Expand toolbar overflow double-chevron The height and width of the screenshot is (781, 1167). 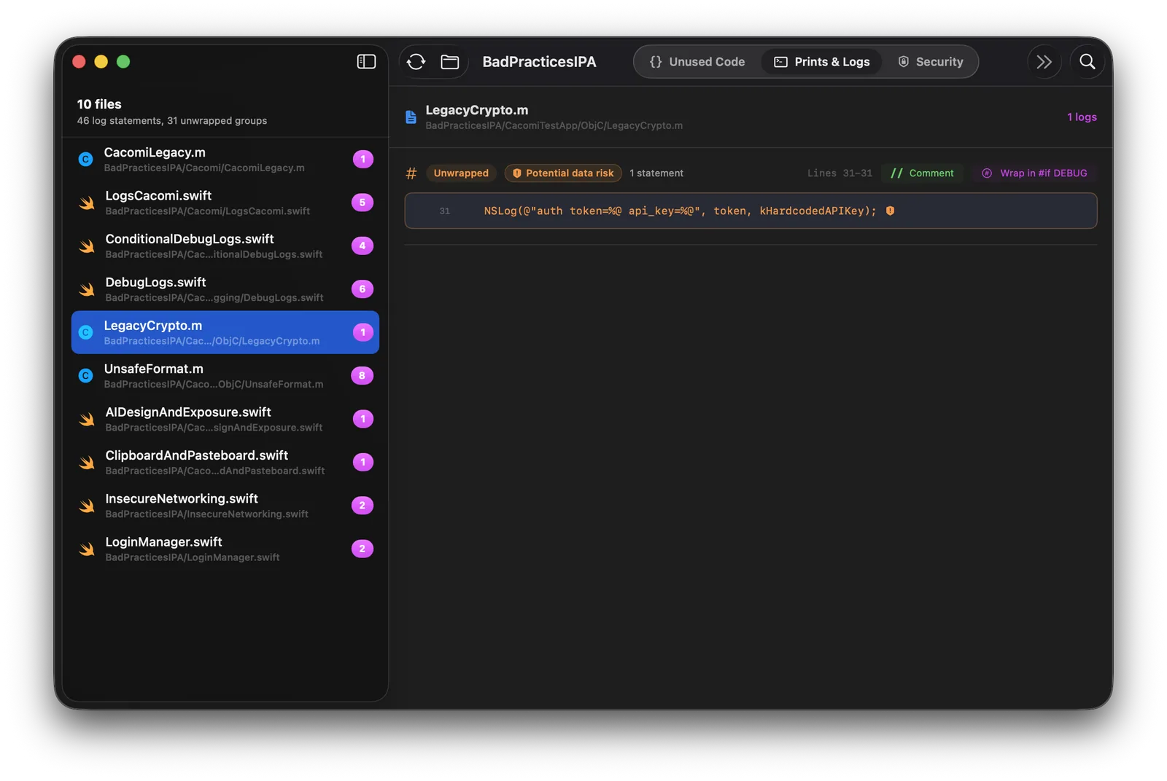[x=1044, y=62]
